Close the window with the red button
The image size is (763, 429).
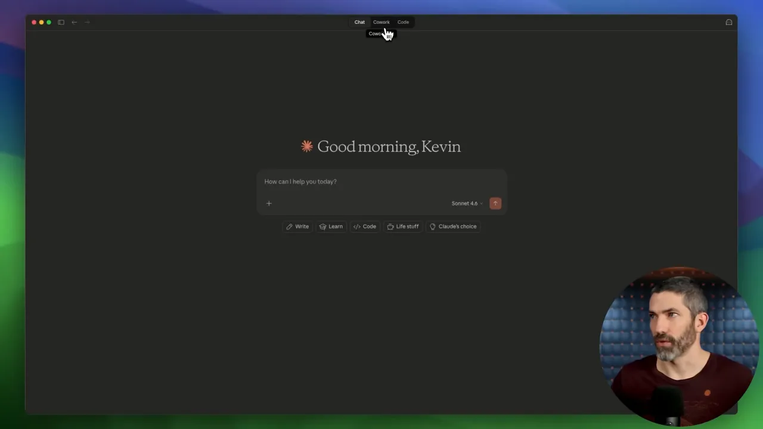click(34, 22)
